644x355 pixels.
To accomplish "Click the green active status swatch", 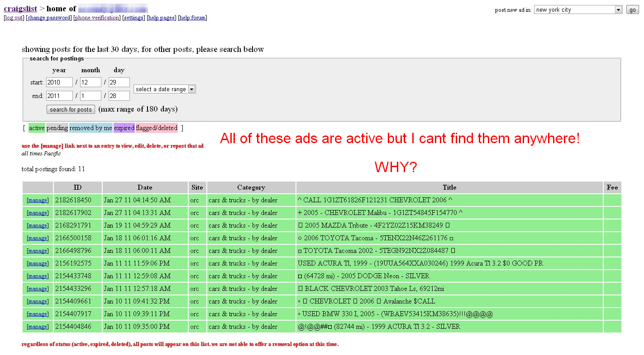I will point(37,128).
